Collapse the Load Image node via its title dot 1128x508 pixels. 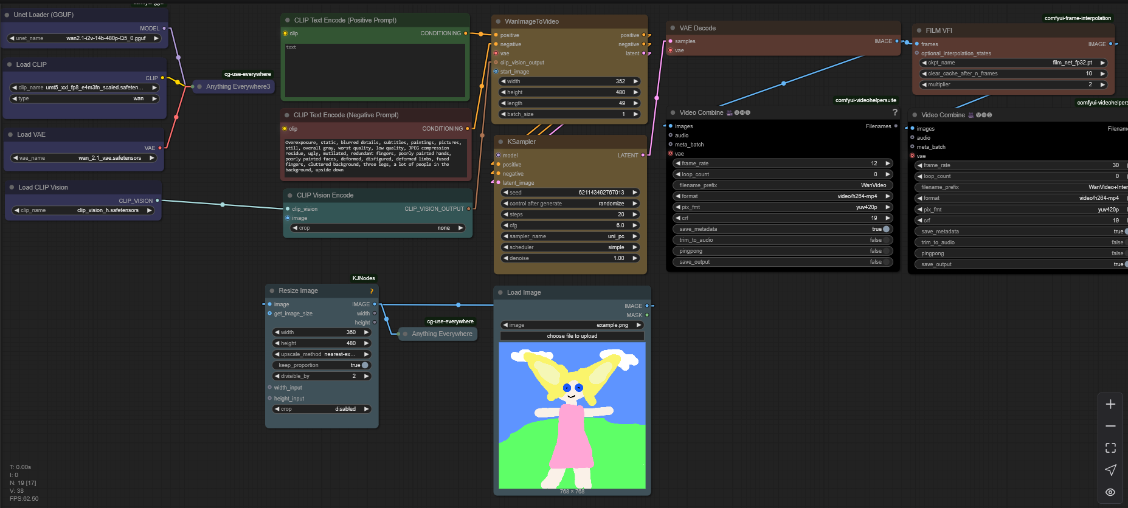tap(499, 292)
